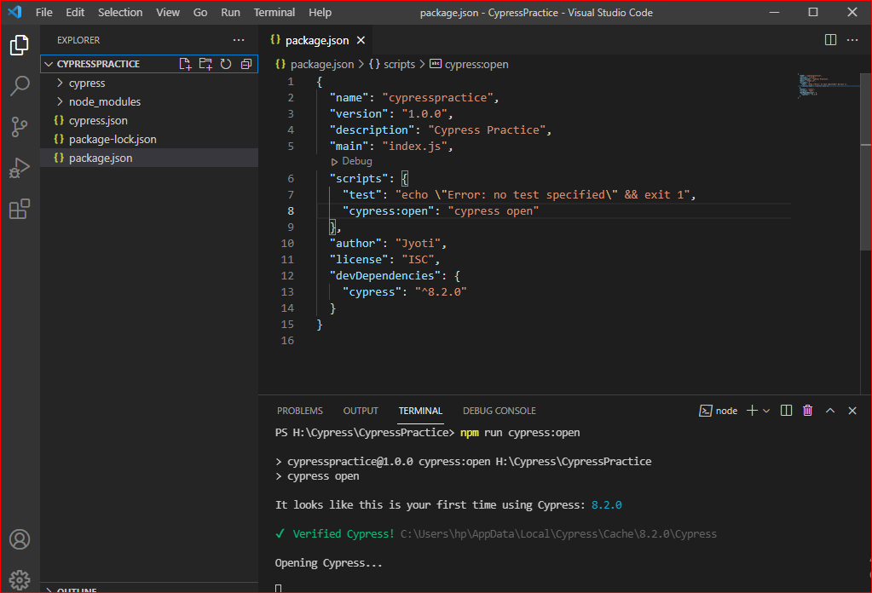The image size is (872, 593).
Task: Open the Extensions view
Action: tap(20, 209)
